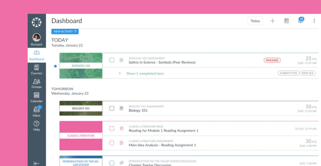321x166 pixels.
Task: Click the 50 pts value
Action: coord(311,106)
